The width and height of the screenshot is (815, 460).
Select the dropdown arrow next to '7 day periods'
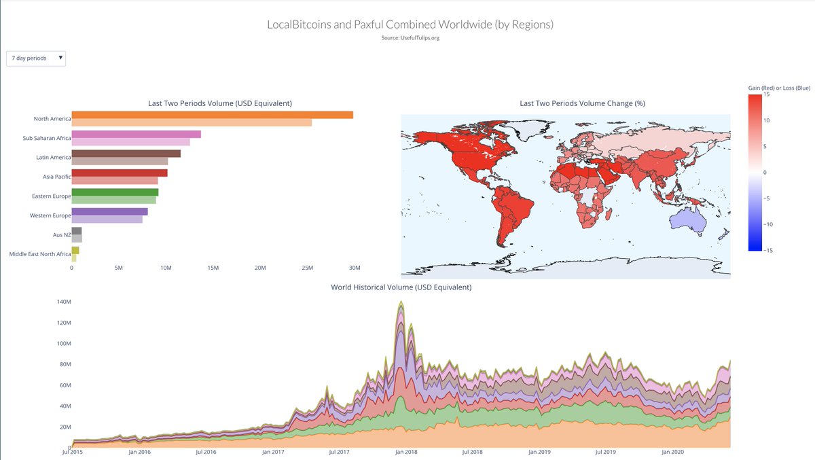pos(60,58)
